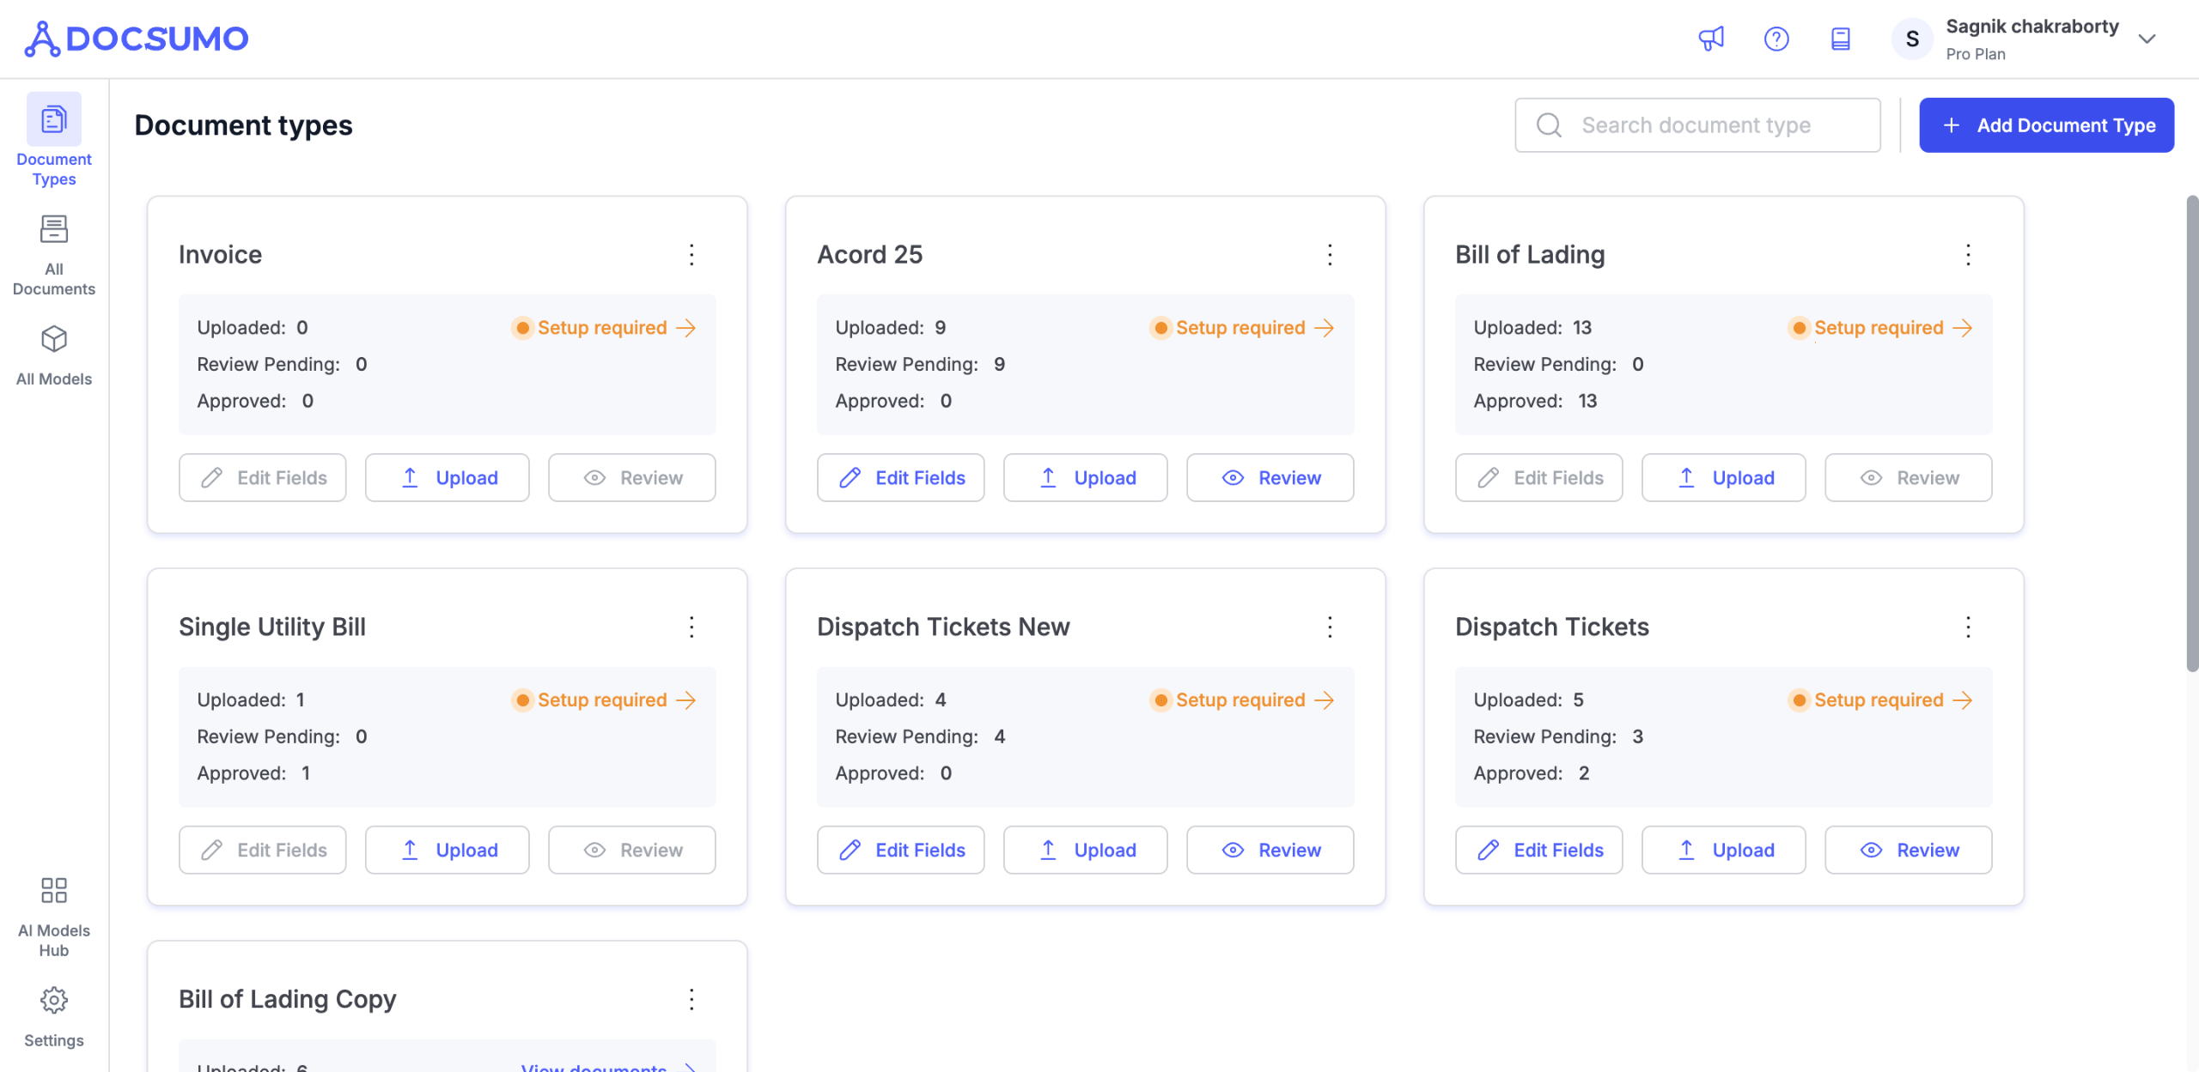Open Single Utility Bill options menu
Viewport: 2199px width, 1072px height.
(691, 627)
